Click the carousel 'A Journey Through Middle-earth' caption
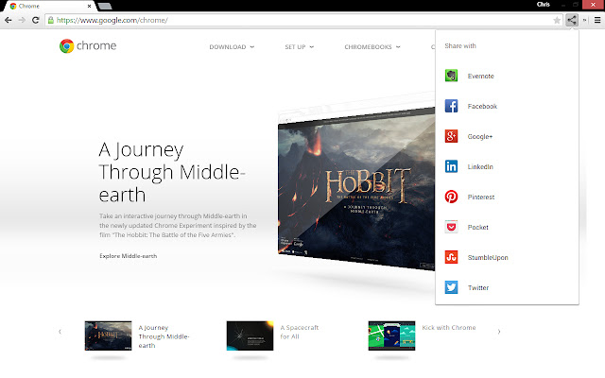Viewport: 605px width, 378px height. pyautogui.click(x=164, y=336)
